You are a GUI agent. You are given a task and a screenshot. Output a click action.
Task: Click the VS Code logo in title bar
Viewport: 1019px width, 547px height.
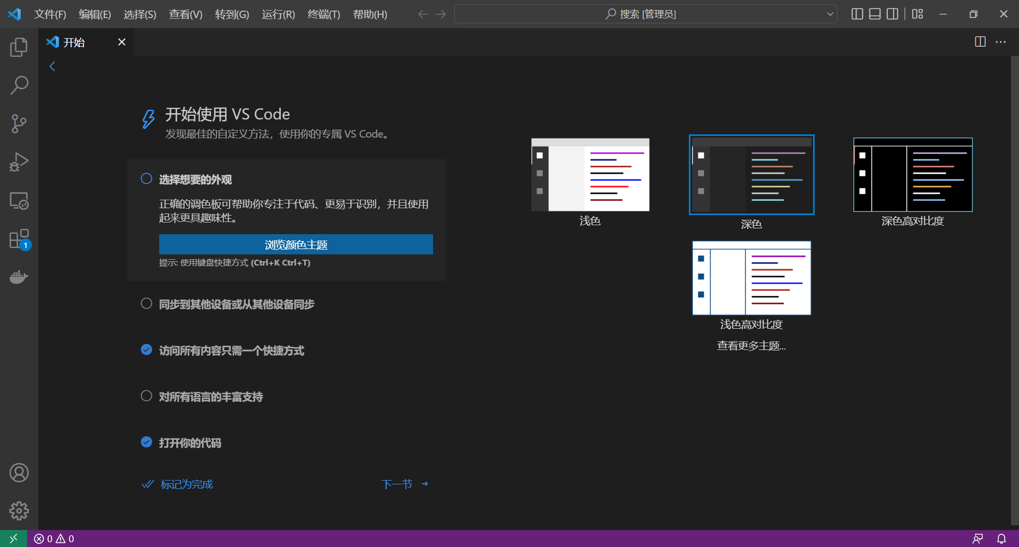(x=14, y=14)
